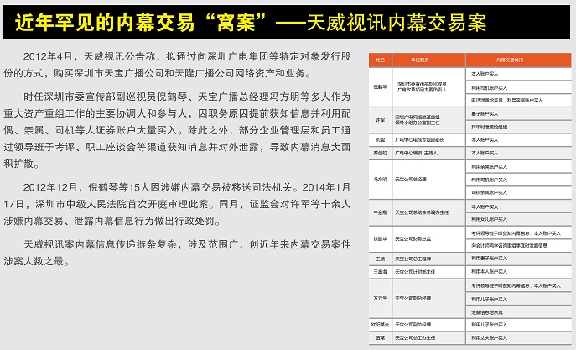This screenshot has height=350, width=576.
Task: Select the 冯方明 name cell
Action: click(x=380, y=179)
